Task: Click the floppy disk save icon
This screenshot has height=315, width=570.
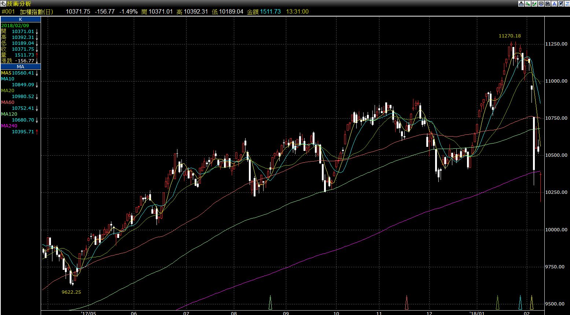Action: pyautogui.click(x=548, y=4)
